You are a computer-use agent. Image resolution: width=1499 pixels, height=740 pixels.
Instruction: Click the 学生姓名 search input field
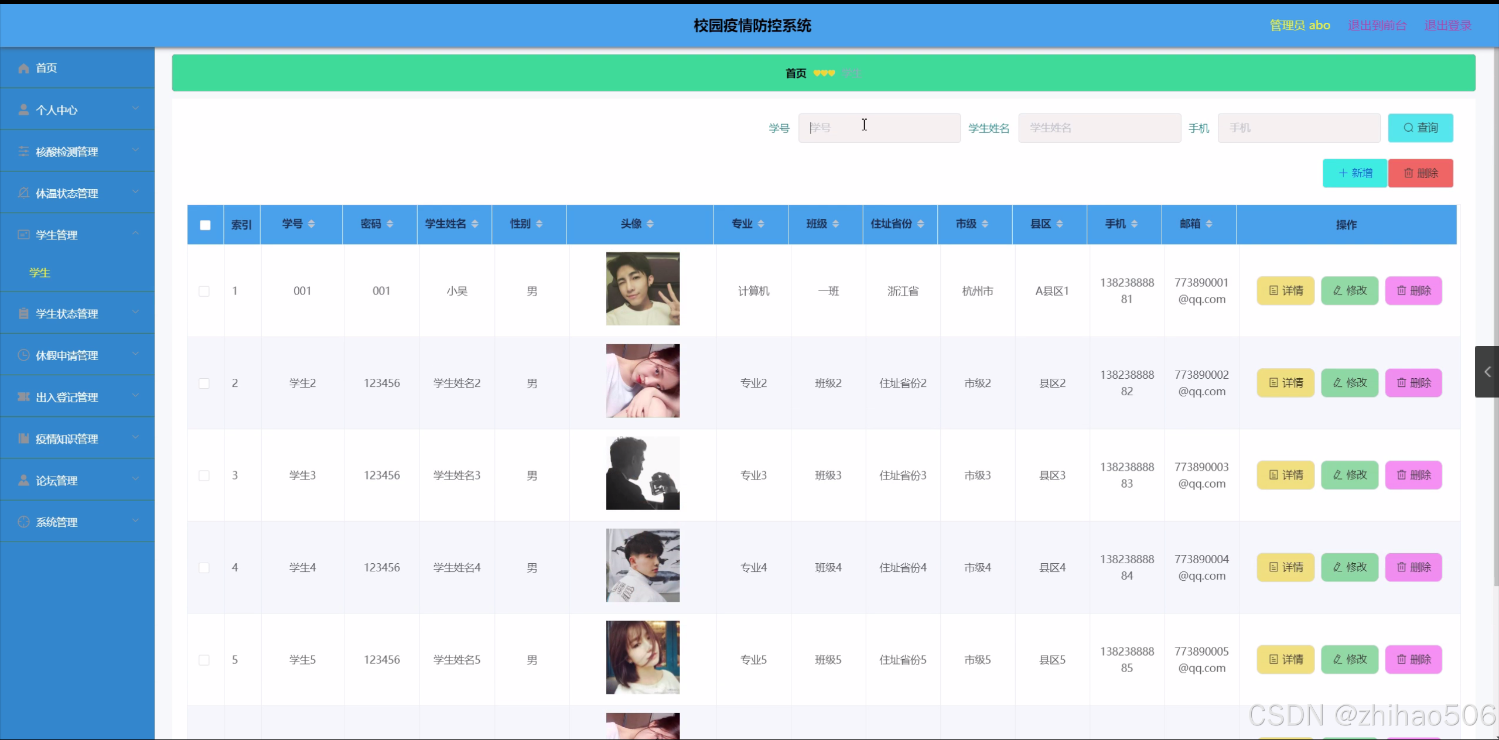pyautogui.click(x=1099, y=128)
